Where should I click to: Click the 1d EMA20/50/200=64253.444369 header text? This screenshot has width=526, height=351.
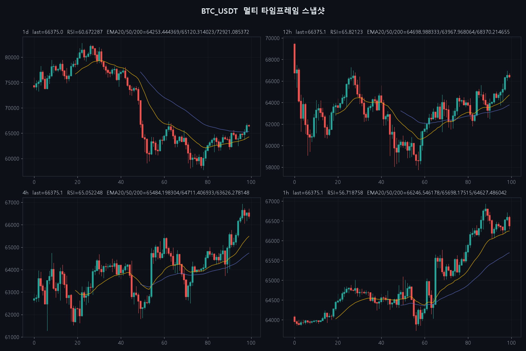click(178, 32)
